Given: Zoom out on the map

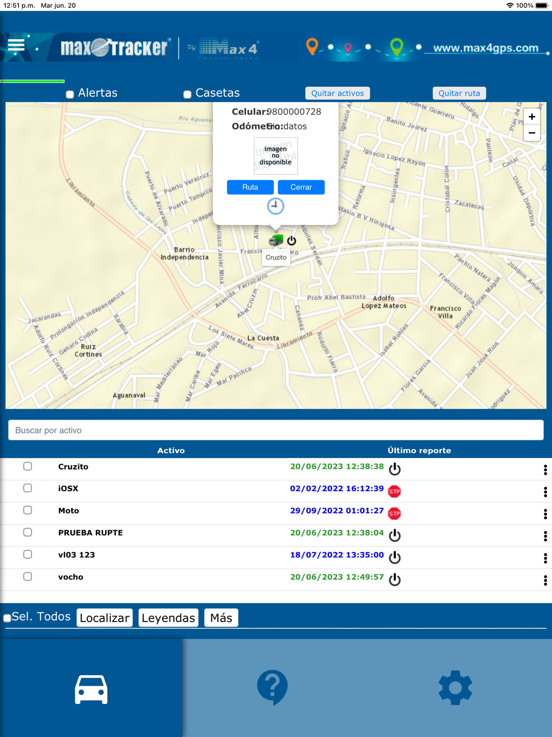Looking at the screenshot, I should tap(532, 133).
